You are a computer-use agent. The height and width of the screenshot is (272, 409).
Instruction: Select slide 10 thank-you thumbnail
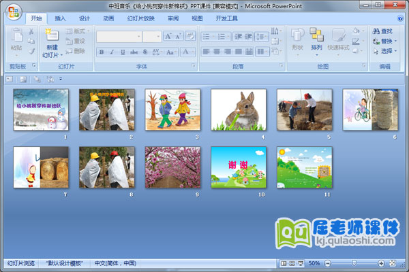coord(239,167)
